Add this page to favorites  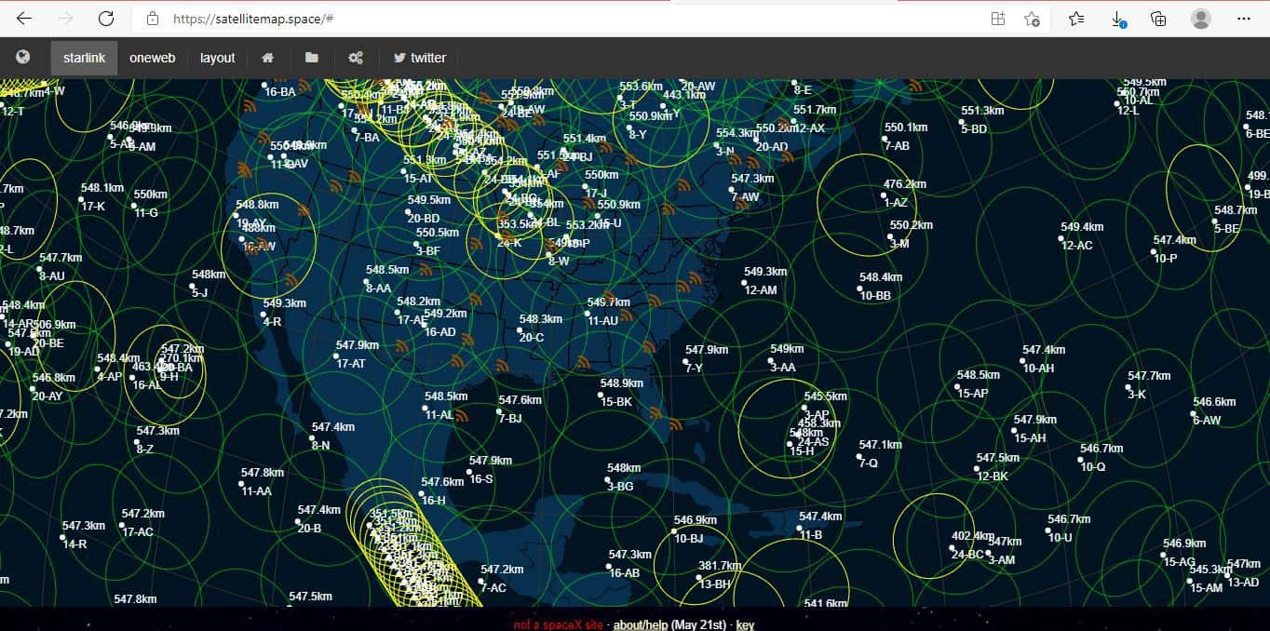(1032, 19)
